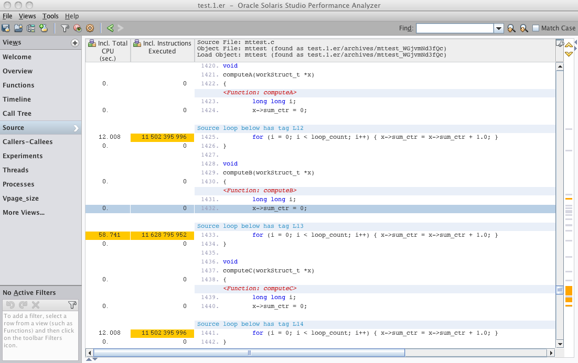Click into the Find text field
This screenshot has width=578, height=363.
point(454,28)
